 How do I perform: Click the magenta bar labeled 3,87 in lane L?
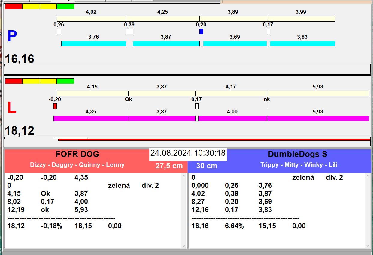tap(162, 118)
